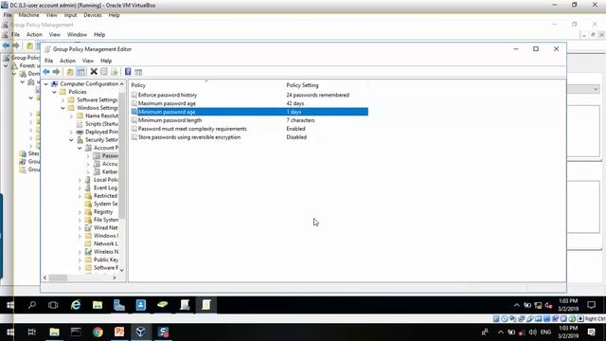Open the View menu in Group Policy Management Editor
Screen dimensions: 606x341
tap(88, 61)
